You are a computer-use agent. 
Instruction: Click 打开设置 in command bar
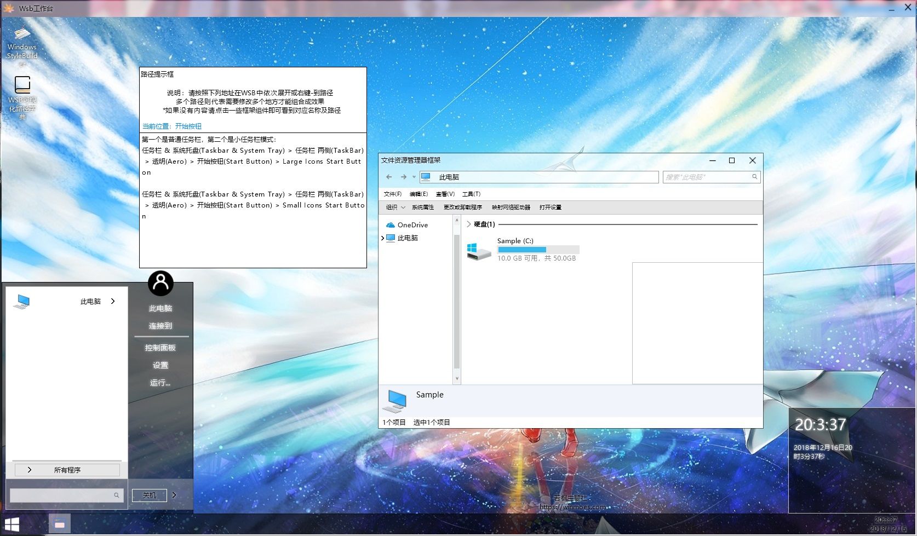tap(551, 208)
